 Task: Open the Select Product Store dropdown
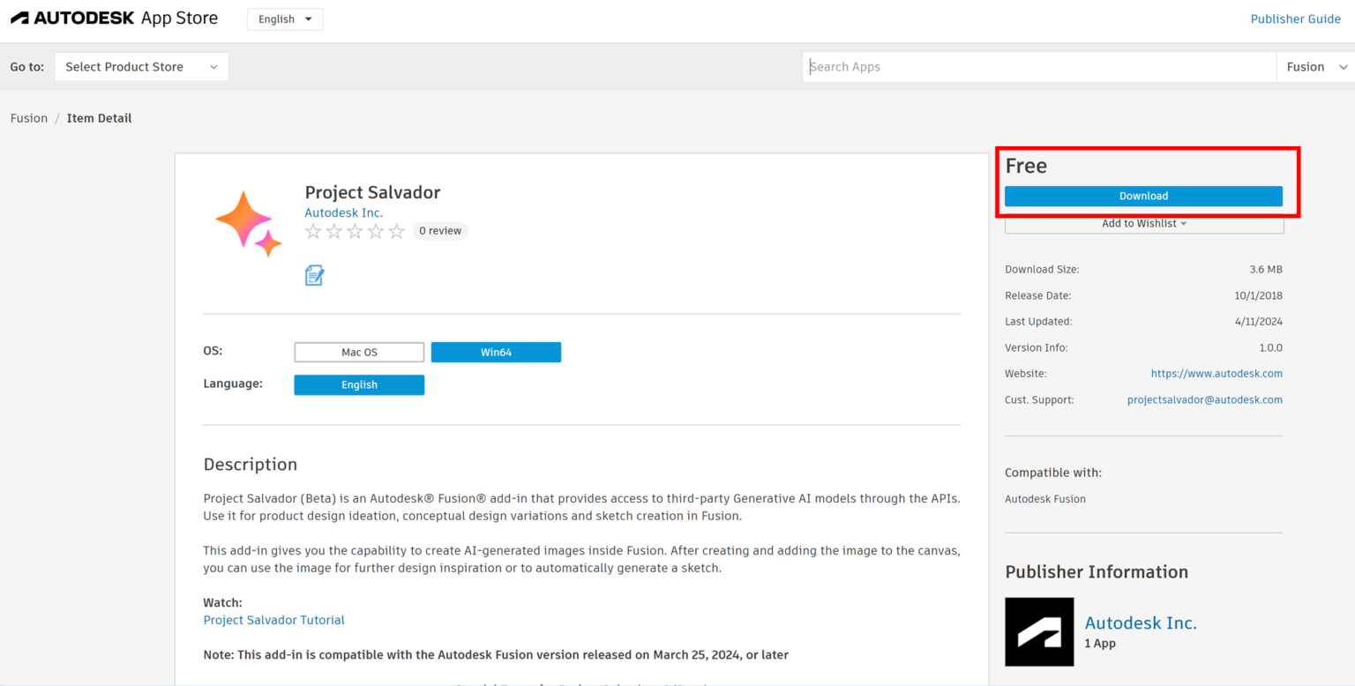click(141, 65)
